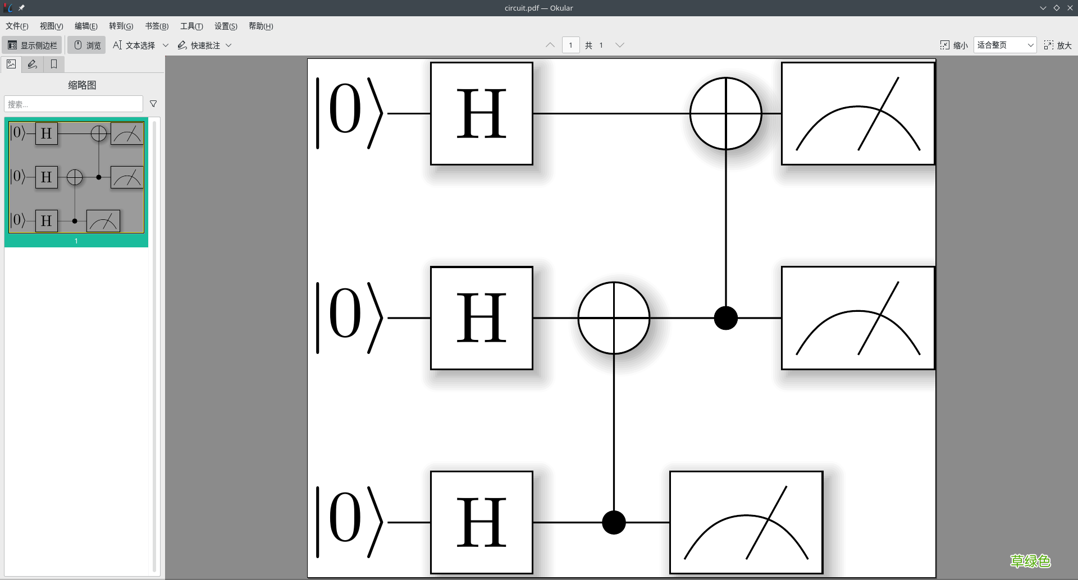Select the 文本选择 text selection tool
This screenshot has width=1078, height=580.
point(134,45)
